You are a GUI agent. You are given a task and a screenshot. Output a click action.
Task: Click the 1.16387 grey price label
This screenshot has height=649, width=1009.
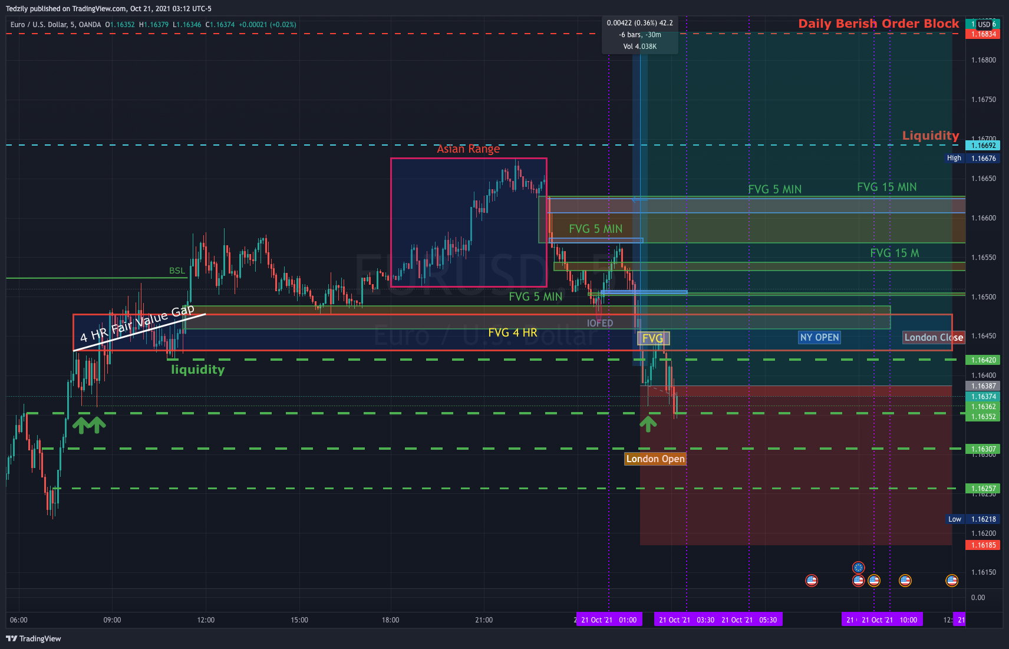pyautogui.click(x=982, y=386)
